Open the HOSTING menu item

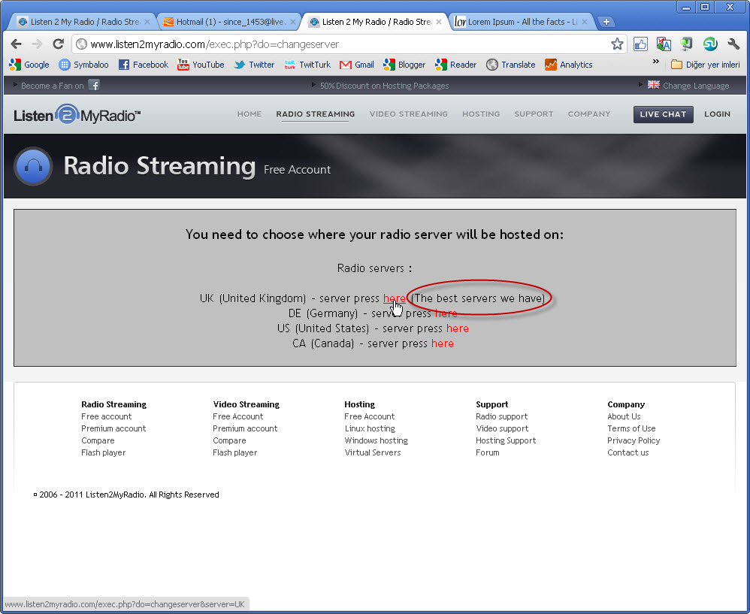click(x=481, y=113)
